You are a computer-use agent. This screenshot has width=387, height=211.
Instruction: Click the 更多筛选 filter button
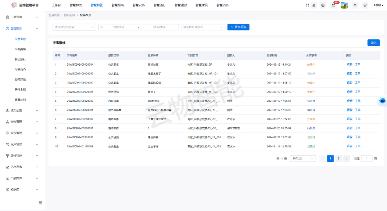tap(238, 27)
